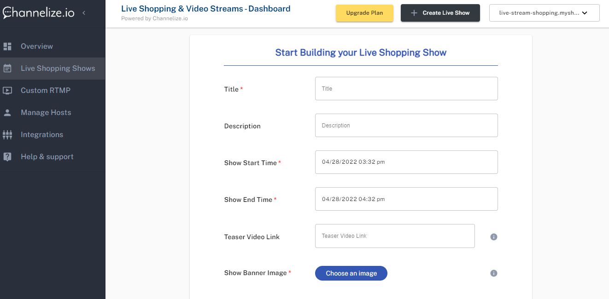Click the Help & support question icon
Viewport: 609px width, 299px height.
pyautogui.click(x=7, y=156)
